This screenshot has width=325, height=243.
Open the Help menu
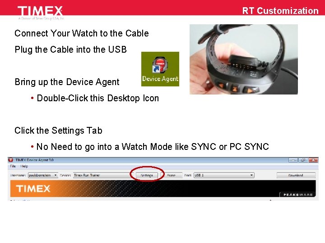click(24, 166)
